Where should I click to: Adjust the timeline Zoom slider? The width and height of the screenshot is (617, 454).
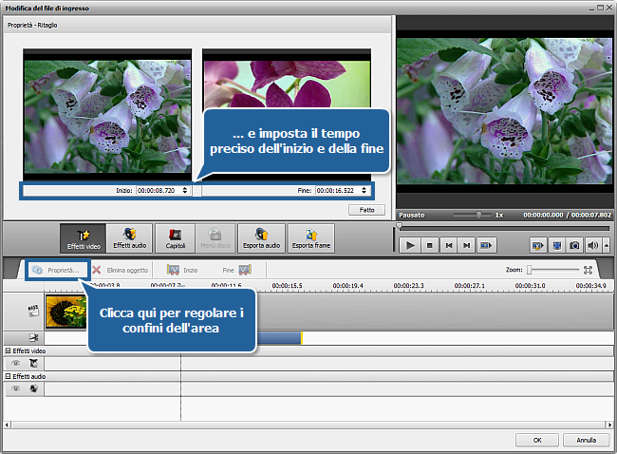[553, 270]
